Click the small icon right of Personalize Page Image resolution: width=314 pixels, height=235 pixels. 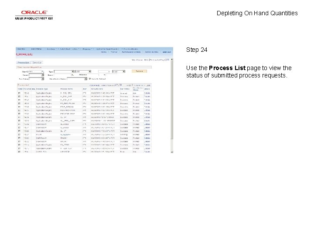coord(168,60)
